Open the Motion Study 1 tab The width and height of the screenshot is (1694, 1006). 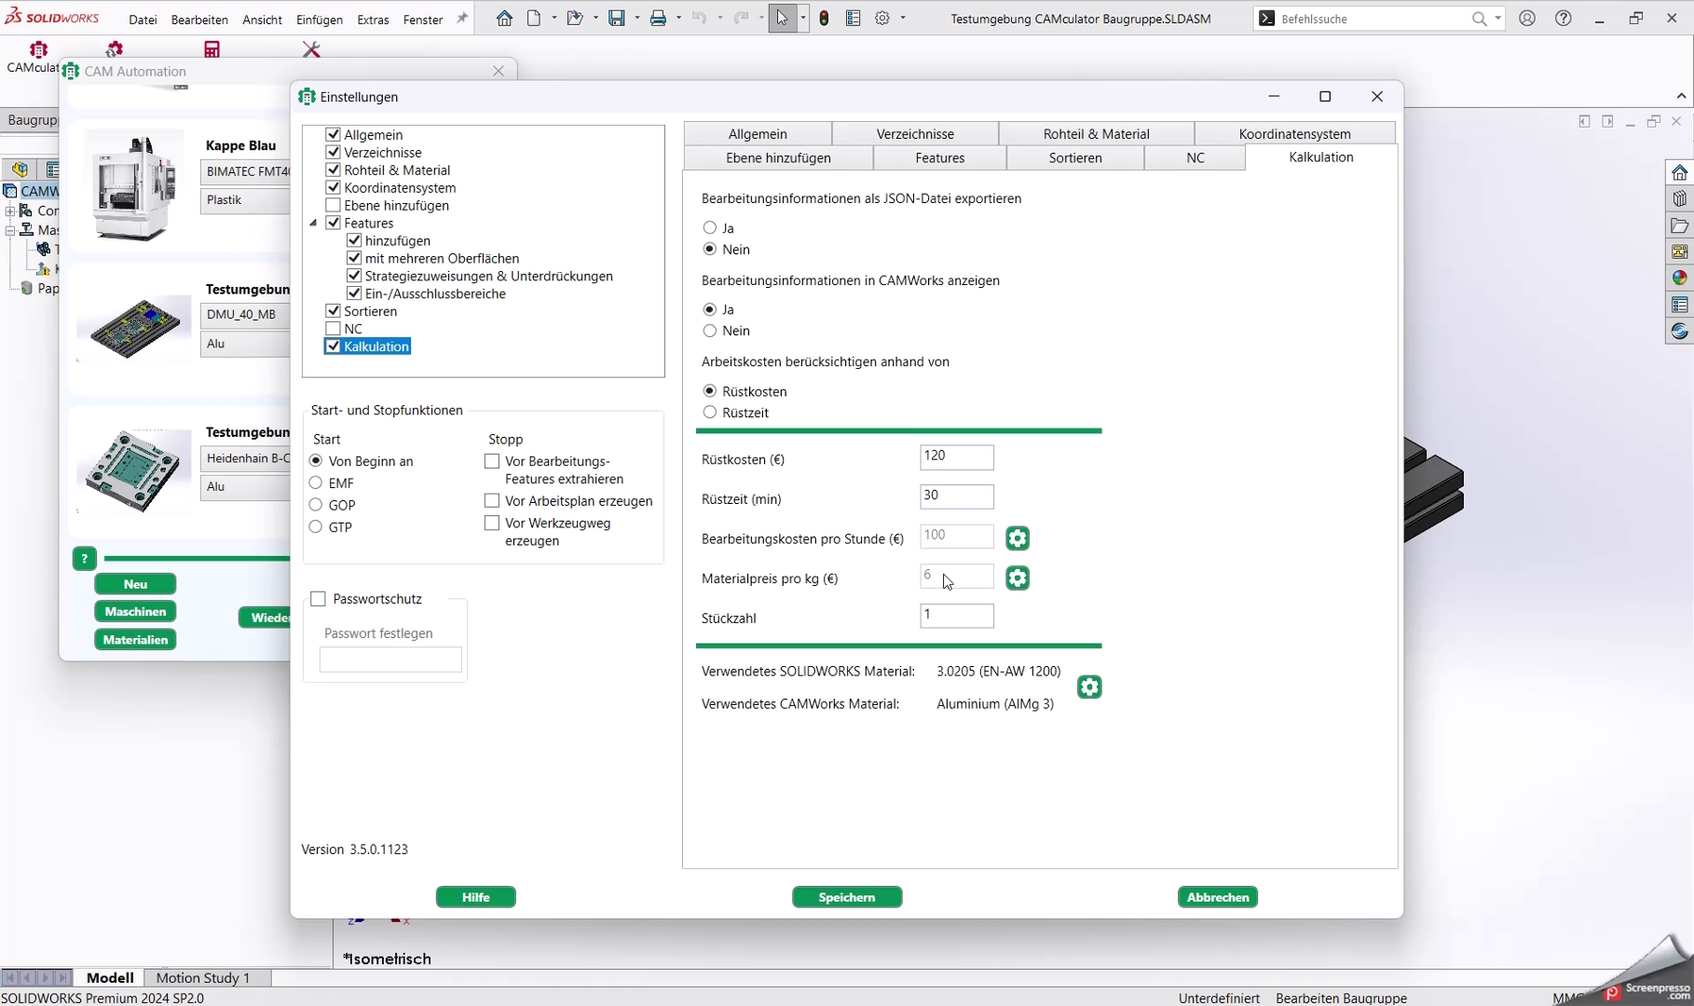point(203,977)
